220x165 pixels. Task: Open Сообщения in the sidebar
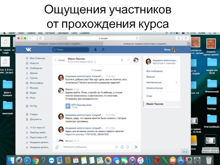click(x=34, y=68)
